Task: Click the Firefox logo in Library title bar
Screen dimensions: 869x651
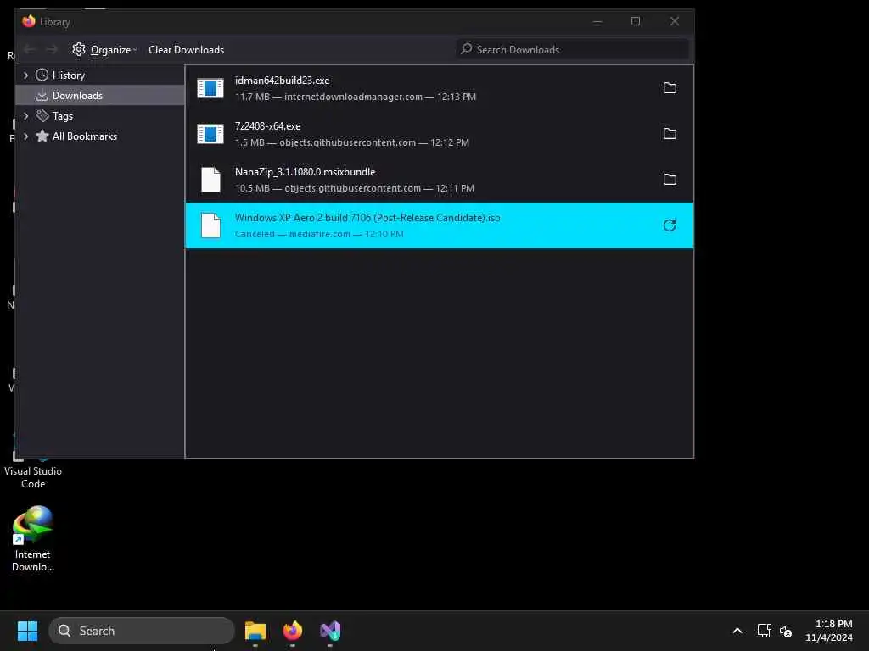Action: 29,21
